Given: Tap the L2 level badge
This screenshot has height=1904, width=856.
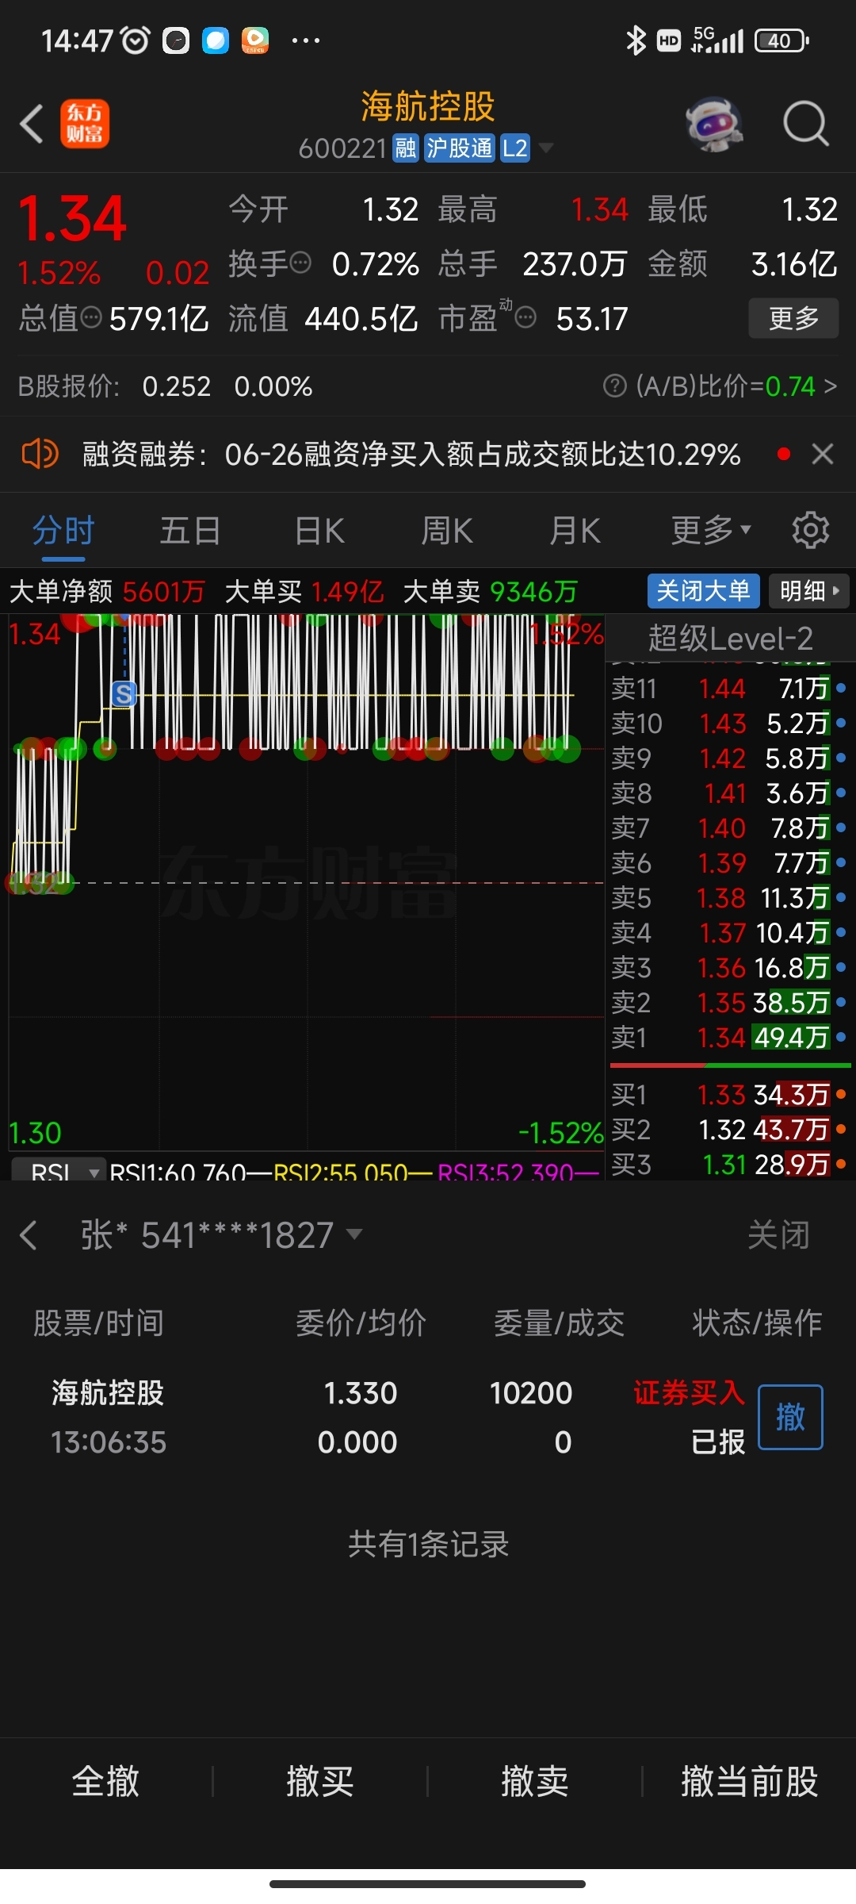Looking at the screenshot, I should coord(515,148).
